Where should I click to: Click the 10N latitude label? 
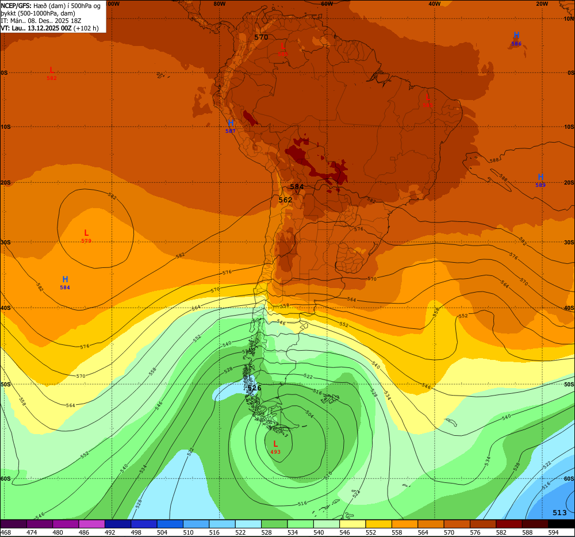569,19
